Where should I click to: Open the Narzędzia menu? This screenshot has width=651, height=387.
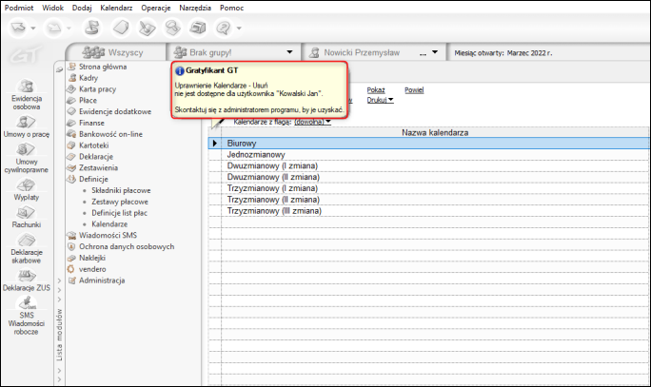tap(195, 8)
